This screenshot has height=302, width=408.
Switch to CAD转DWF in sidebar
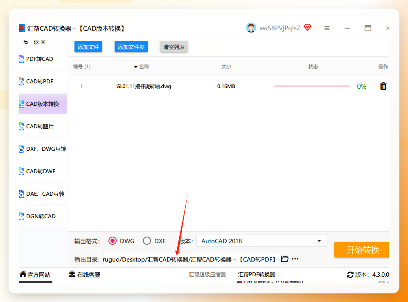click(43, 171)
